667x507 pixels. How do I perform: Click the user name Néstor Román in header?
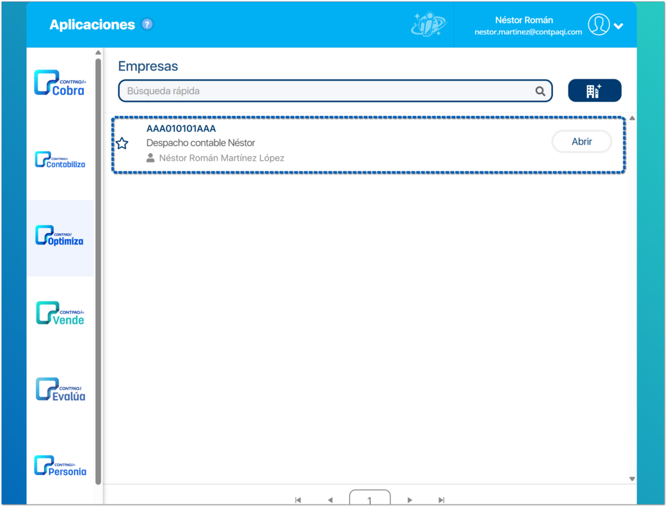click(524, 20)
